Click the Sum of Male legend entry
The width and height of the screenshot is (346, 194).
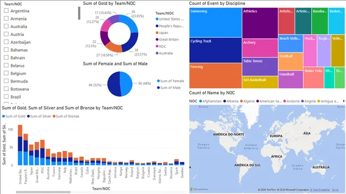pyautogui.click(x=169, y=87)
